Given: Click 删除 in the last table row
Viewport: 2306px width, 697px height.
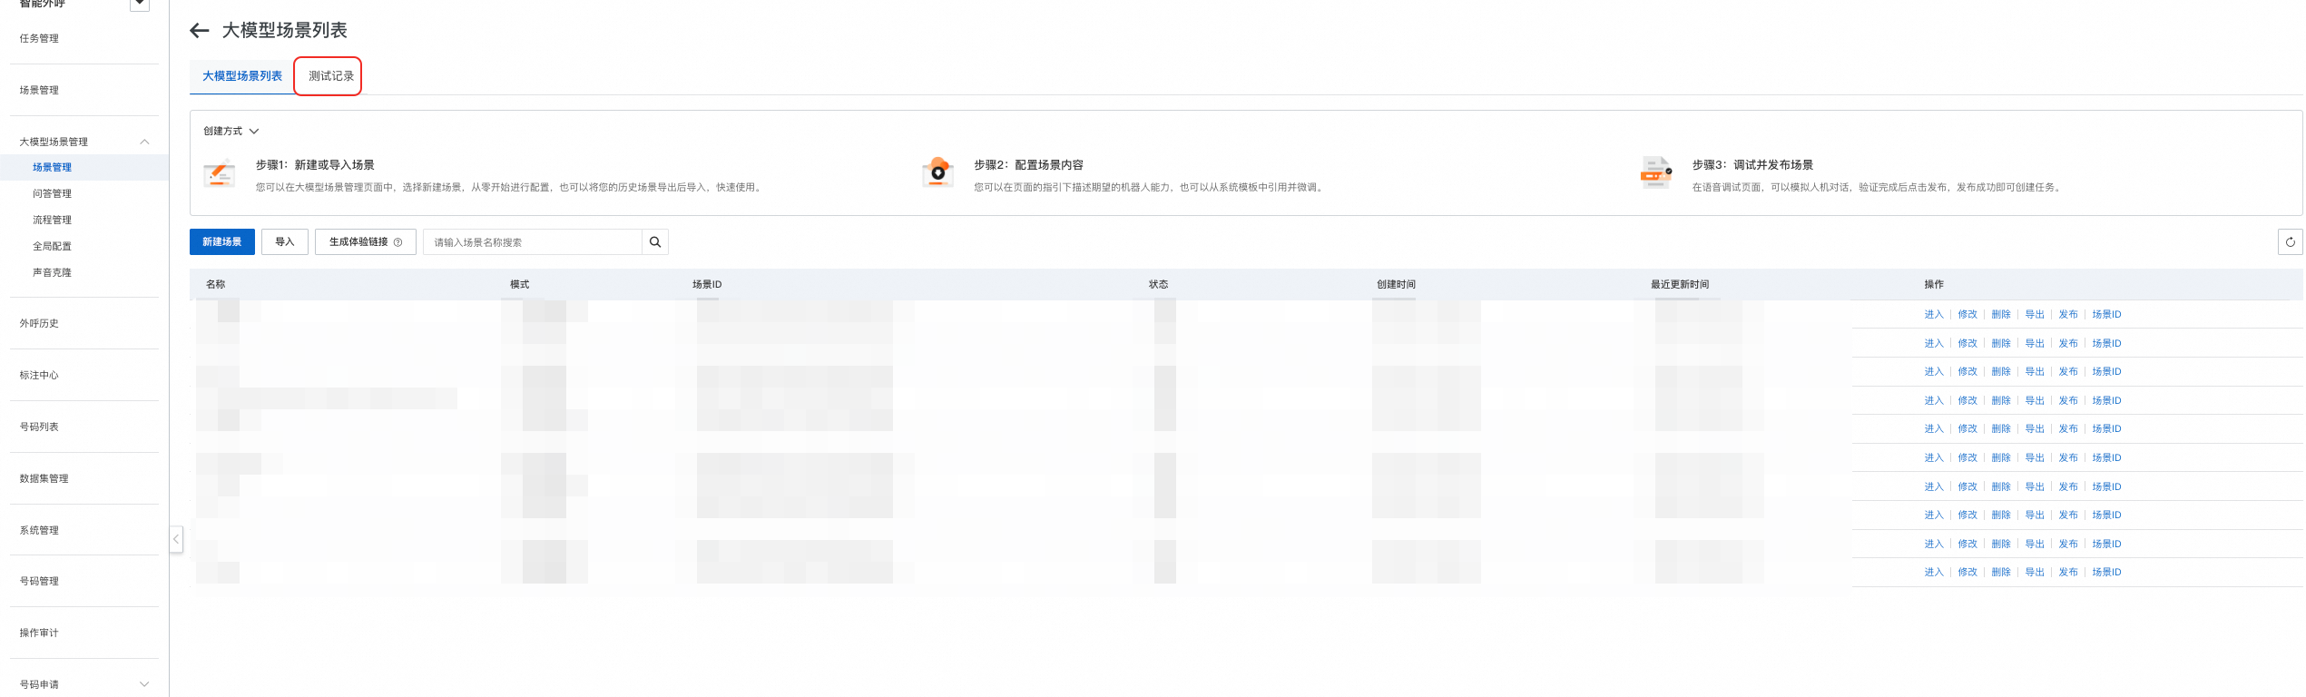Looking at the screenshot, I should 2001,573.
